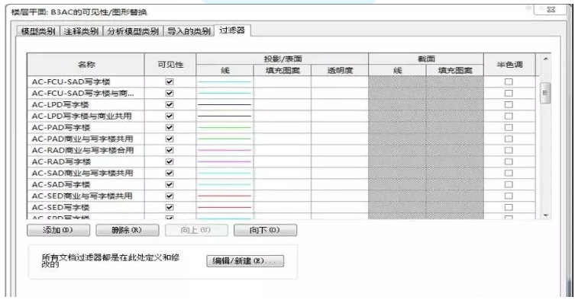Open the 导入的类别 tab
This screenshot has width=578, height=303.
tap(189, 31)
